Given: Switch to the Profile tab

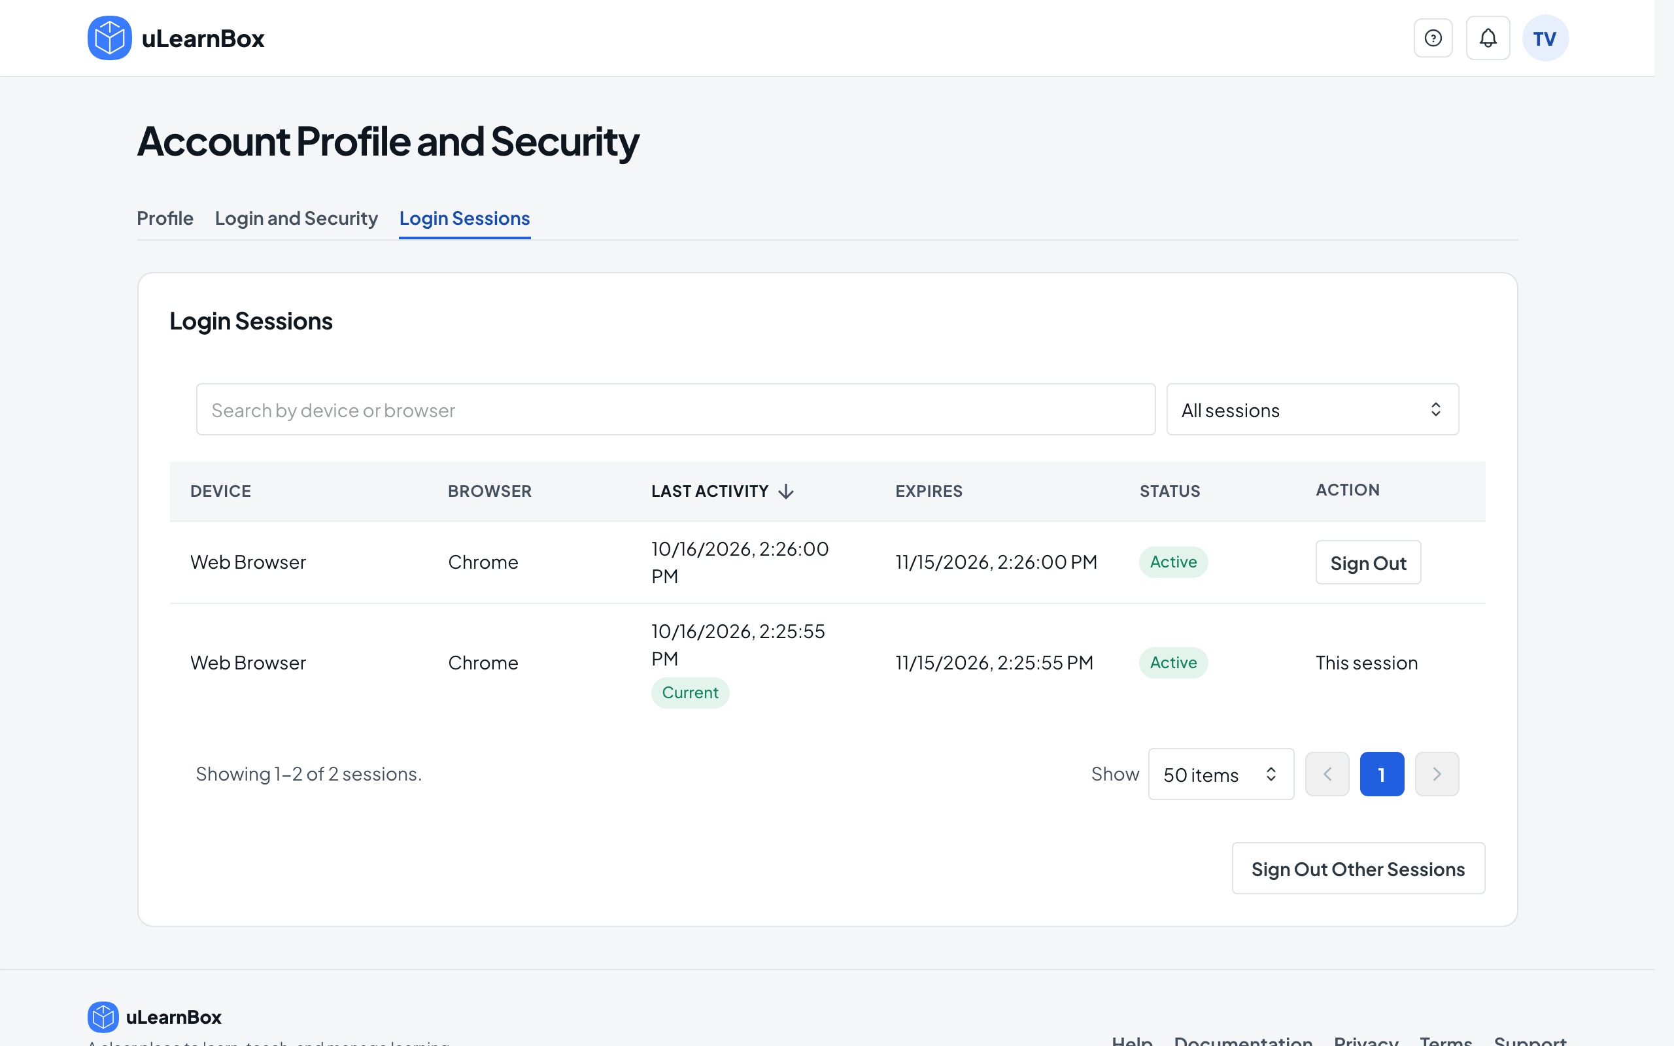Looking at the screenshot, I should [165, 218].
